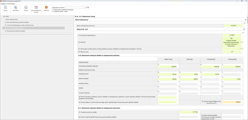Enable Pokaż tylko wypełnione pozycje checkbox
This screenshot has width=248, height=120.
(x=53, y=10)
